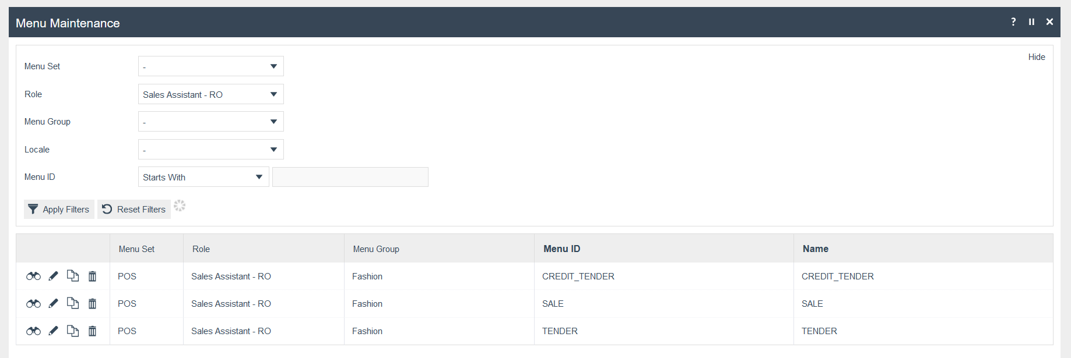Click the Reset Filters button
Screen dimensions: 1071x358
tap(134, 210)
